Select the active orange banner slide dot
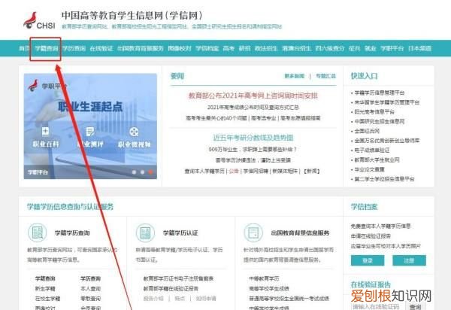 [150, 172]
